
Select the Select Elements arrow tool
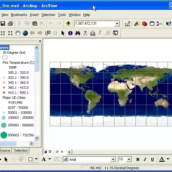pos(63,33)
